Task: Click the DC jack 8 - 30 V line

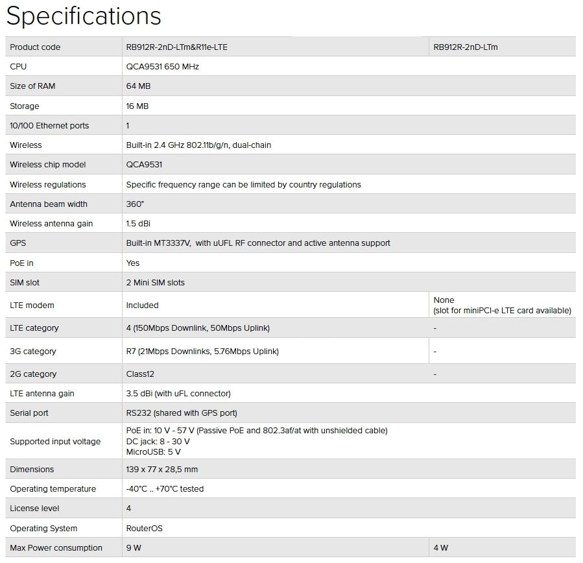Action: 158,442
